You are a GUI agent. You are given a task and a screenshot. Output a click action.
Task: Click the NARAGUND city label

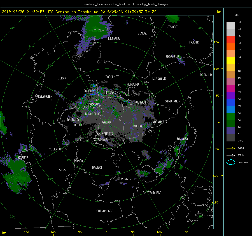(x=95, y=104)
